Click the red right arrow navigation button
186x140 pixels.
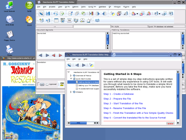point(61,55)
